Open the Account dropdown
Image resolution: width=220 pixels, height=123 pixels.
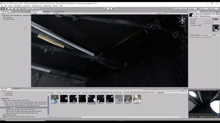point(192,9)
